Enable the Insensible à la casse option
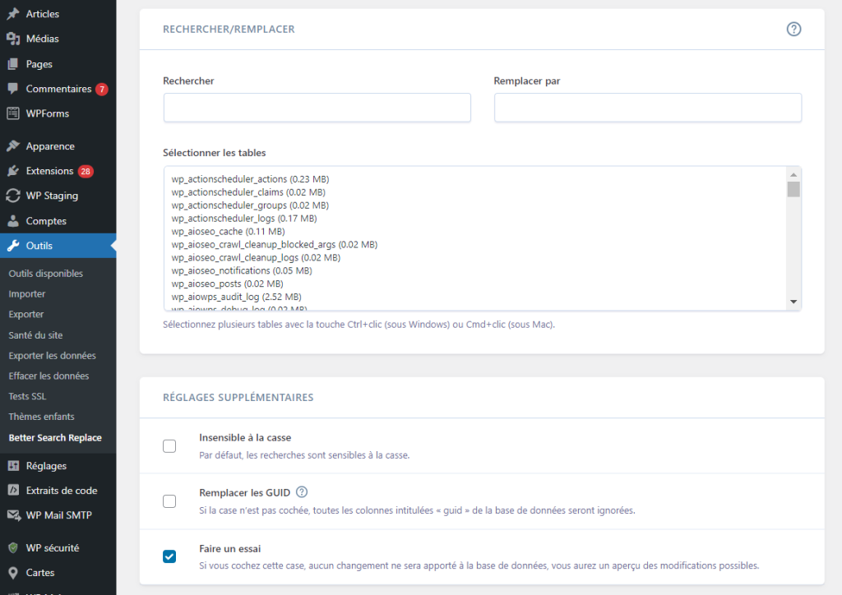The height and width of the screenshot is (595, 842). click(x=169, y=445)
